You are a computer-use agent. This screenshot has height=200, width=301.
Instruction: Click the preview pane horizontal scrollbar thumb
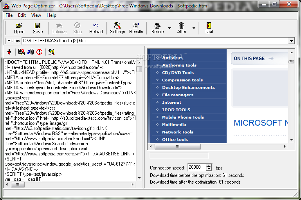pyautogui.click(x=178, y=147)
